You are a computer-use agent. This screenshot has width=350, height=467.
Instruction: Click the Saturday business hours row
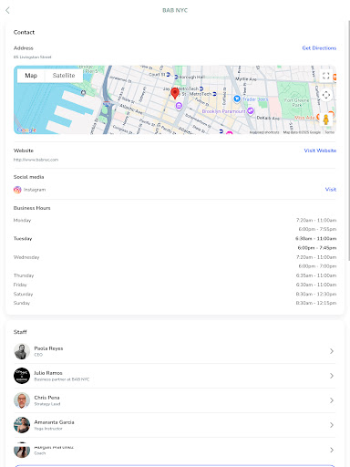click(x=175, y=294)
